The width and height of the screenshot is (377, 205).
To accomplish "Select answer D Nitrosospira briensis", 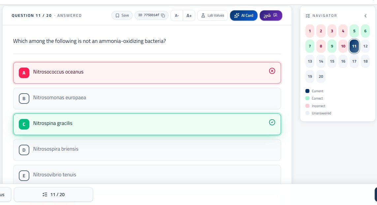I will [147, 150].
